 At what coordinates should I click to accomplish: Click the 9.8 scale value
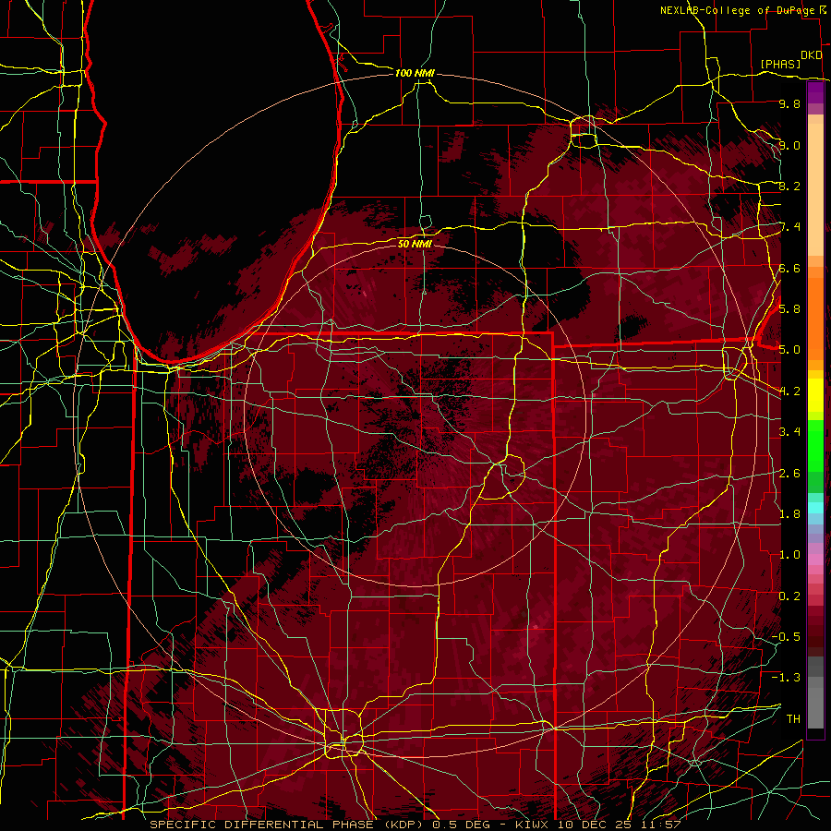(789, 103)
